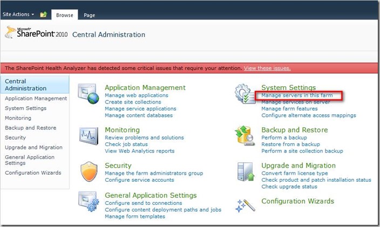Image resolution: width=380 pixels, height=227 pixels.
Task: Select Monitoring in left sidebar
Action: point(18,118)
